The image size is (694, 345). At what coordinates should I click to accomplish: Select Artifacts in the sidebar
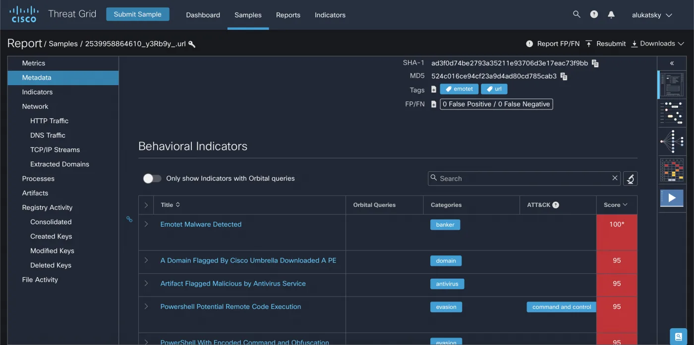click(63, 193)
